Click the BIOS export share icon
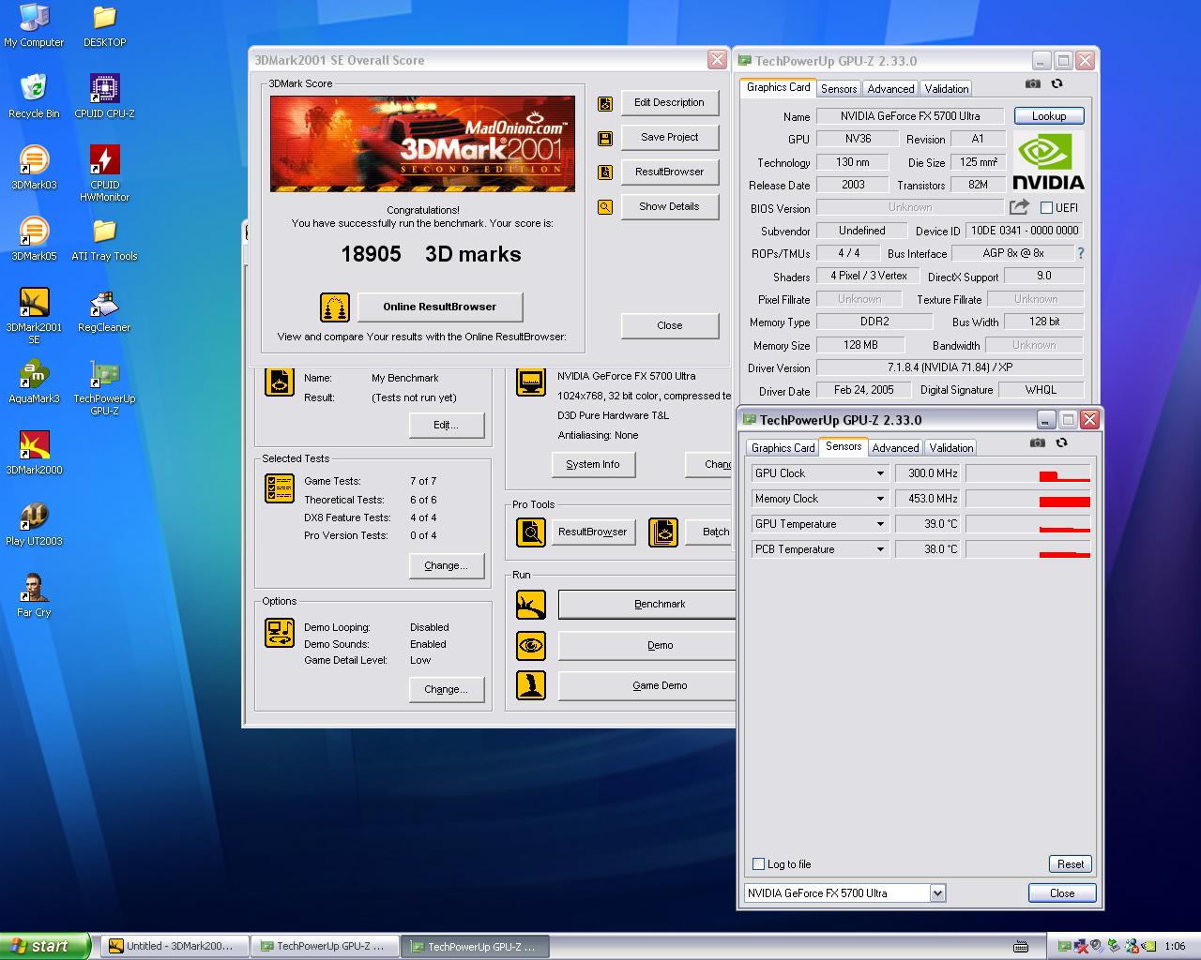 point(1019,207)
